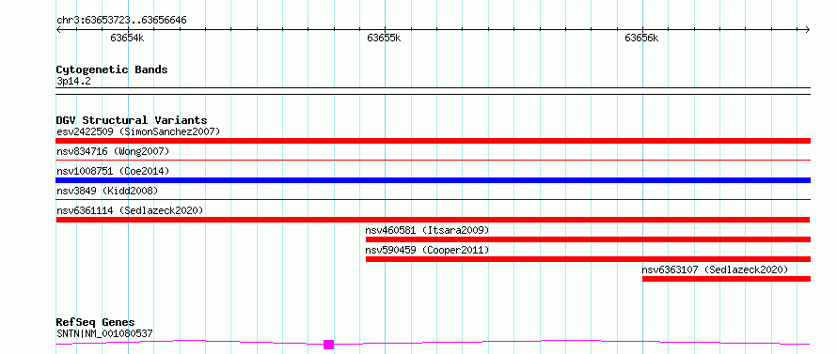Click the DGV Structural Variants track title
The image size is (837, 354).
tap(132, 120)
